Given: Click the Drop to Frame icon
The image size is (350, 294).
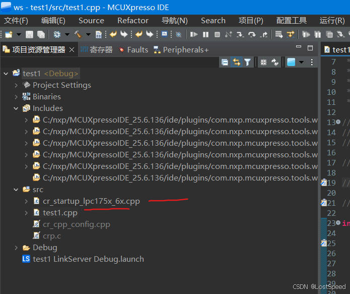Looking at the screenshot, I should point(279,34).
